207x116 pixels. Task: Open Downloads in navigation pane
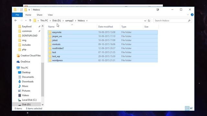(x=28, y=82)
